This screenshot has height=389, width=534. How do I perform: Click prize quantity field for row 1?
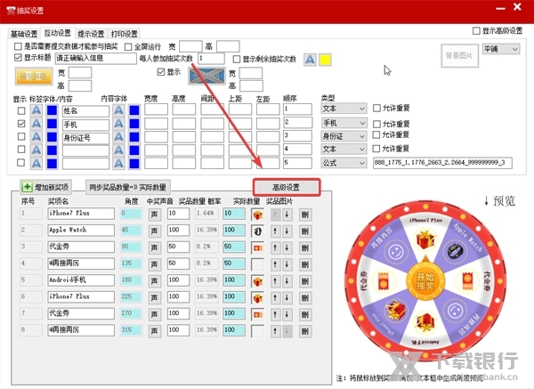178,214
